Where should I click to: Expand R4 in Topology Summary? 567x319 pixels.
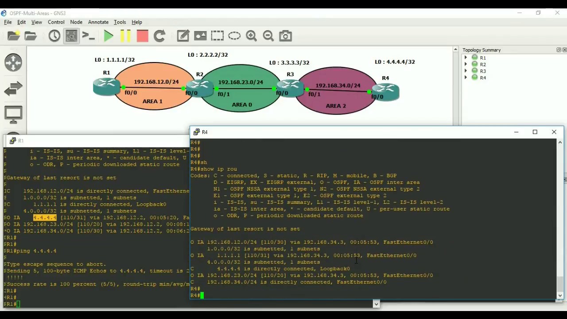tap(466, 78)
